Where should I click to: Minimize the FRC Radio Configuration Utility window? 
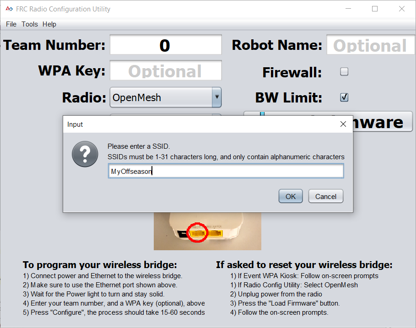[x=348, y=9]
